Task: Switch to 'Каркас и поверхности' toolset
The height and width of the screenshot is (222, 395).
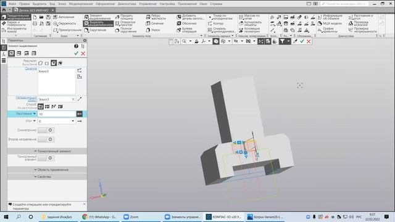Action: 14,23
